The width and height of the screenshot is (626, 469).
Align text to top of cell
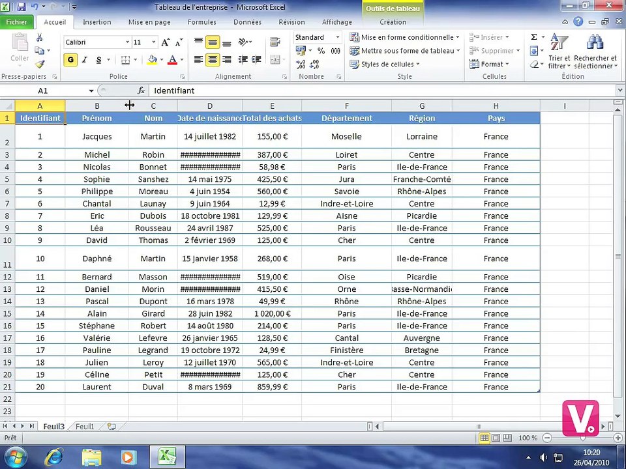pos(198,42)
